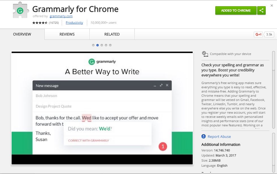Click the Version: 14.746.740 text

tap(216, 150)
